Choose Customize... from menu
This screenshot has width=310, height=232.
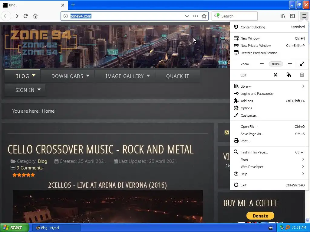tap(269, 115)
